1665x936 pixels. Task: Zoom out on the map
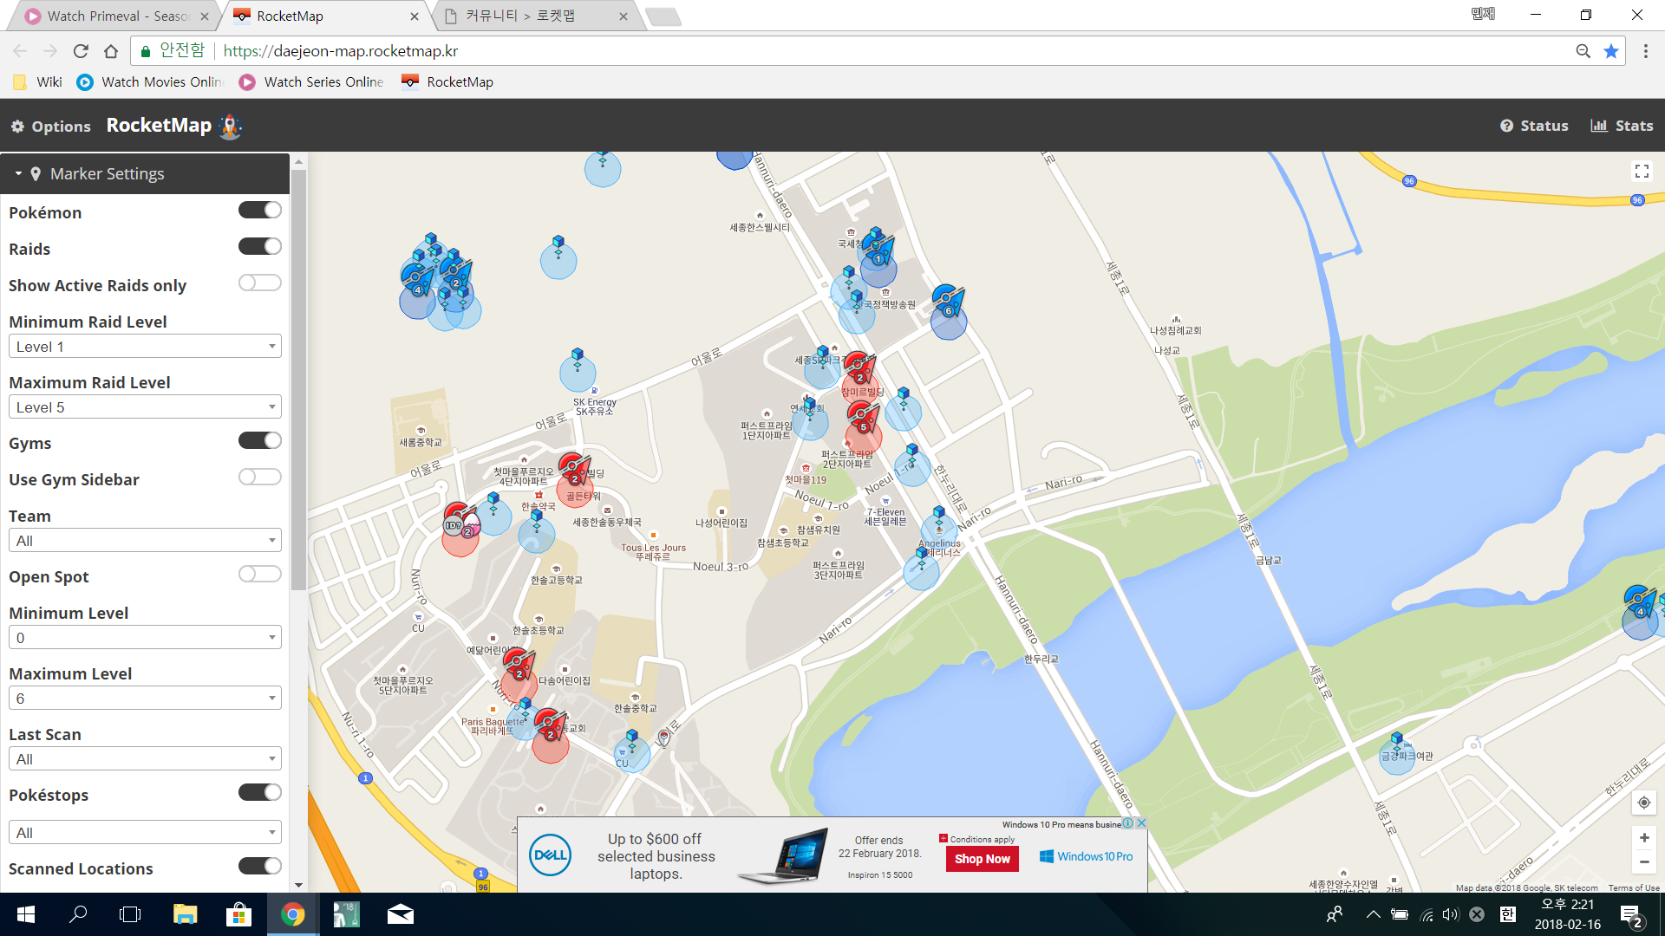[x=1643, y=861]
